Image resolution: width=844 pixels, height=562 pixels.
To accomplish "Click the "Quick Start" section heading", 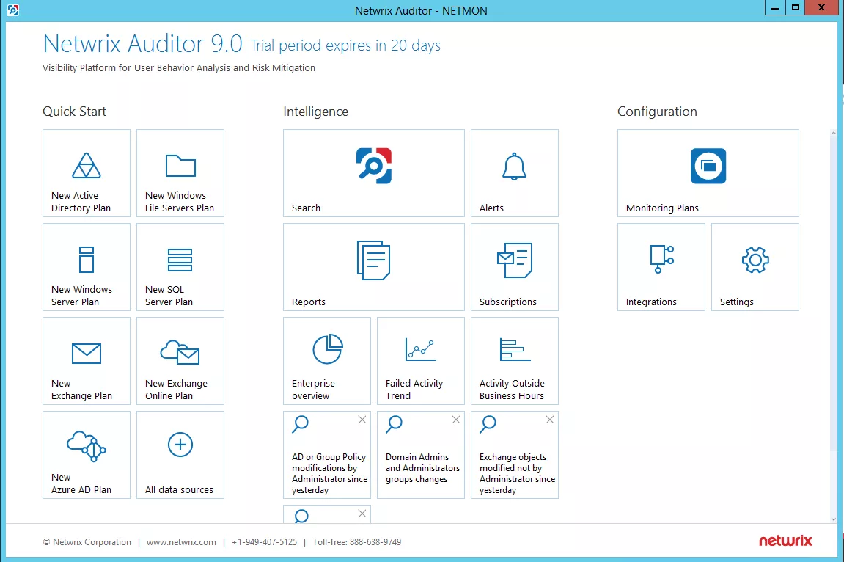I will [74, 112].
